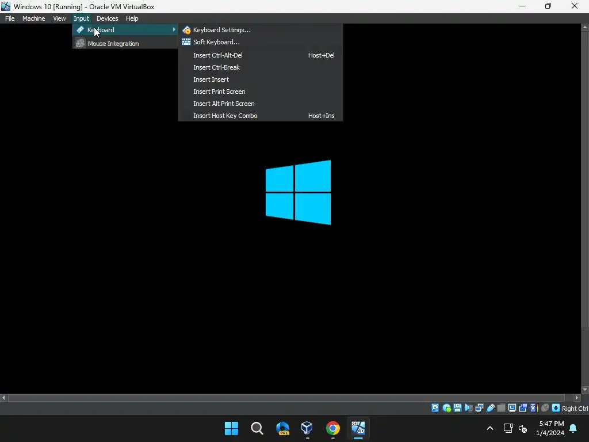589x442 pixels.
Task: Choose Insert Print Screen
Action: click(261, 92)
